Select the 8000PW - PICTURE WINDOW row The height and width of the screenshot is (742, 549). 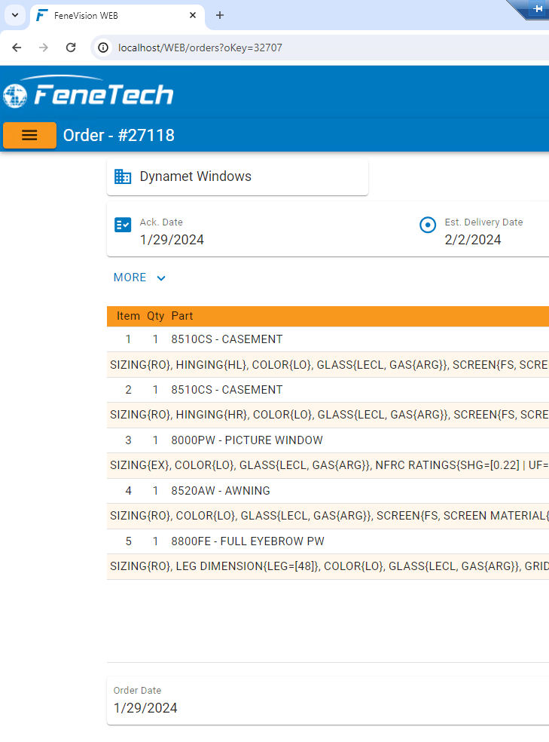247,440
